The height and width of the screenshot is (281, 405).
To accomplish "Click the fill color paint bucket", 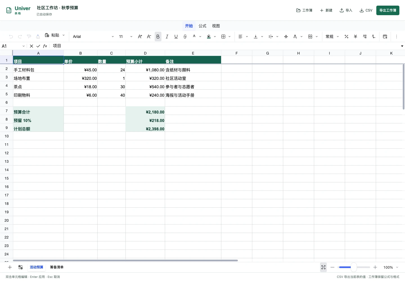I will click(x=209, y=37).
